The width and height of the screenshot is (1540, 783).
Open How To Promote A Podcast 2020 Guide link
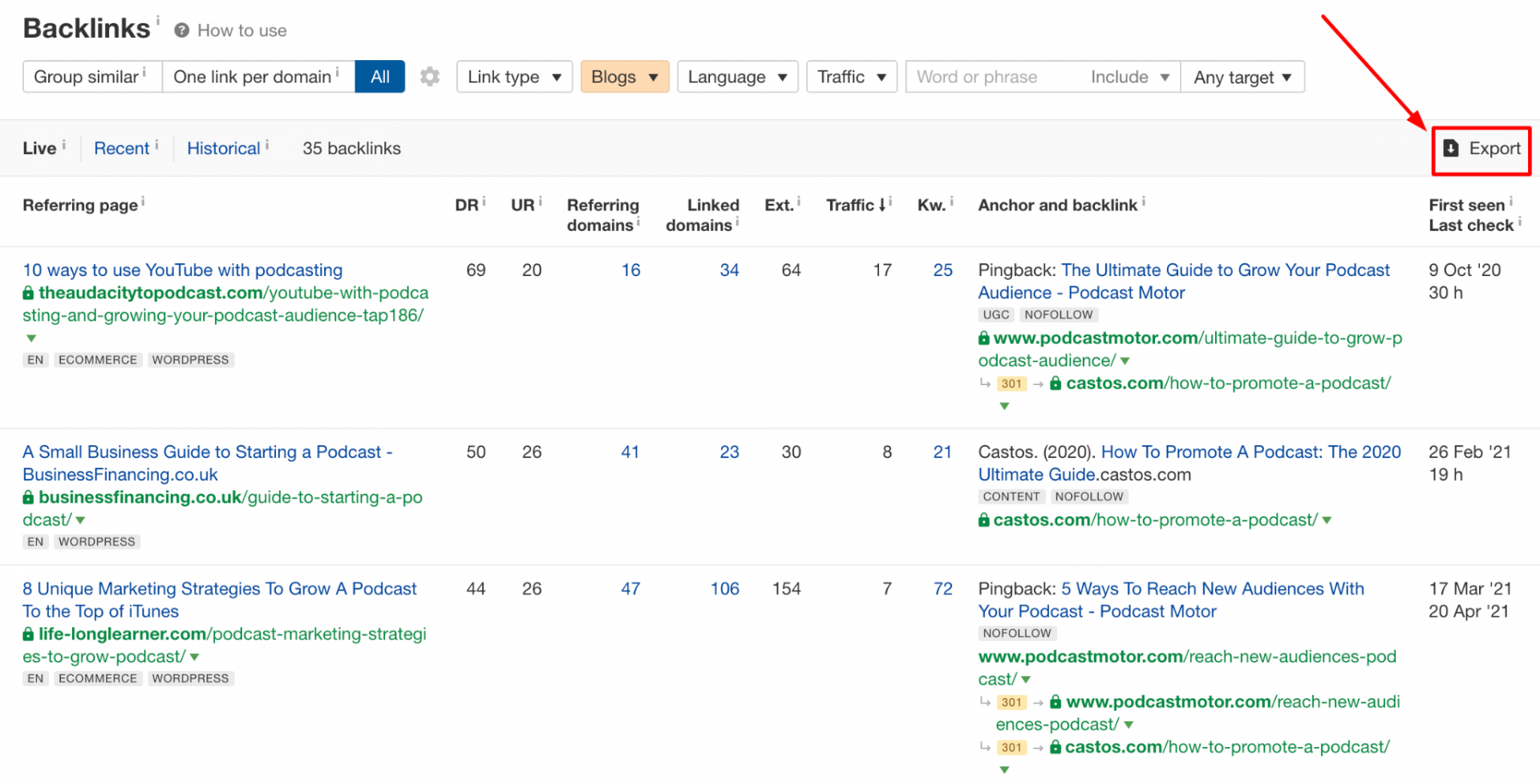pyautogui.click(x=1189, y=464)
